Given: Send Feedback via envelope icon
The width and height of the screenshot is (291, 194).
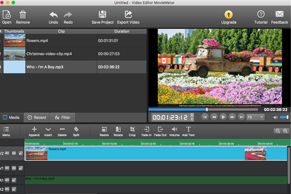Looking at the screenshot, I should click(x=279, y=14).
